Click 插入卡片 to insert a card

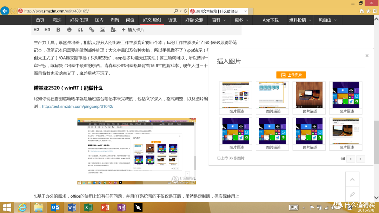click(x=133, y=30)
